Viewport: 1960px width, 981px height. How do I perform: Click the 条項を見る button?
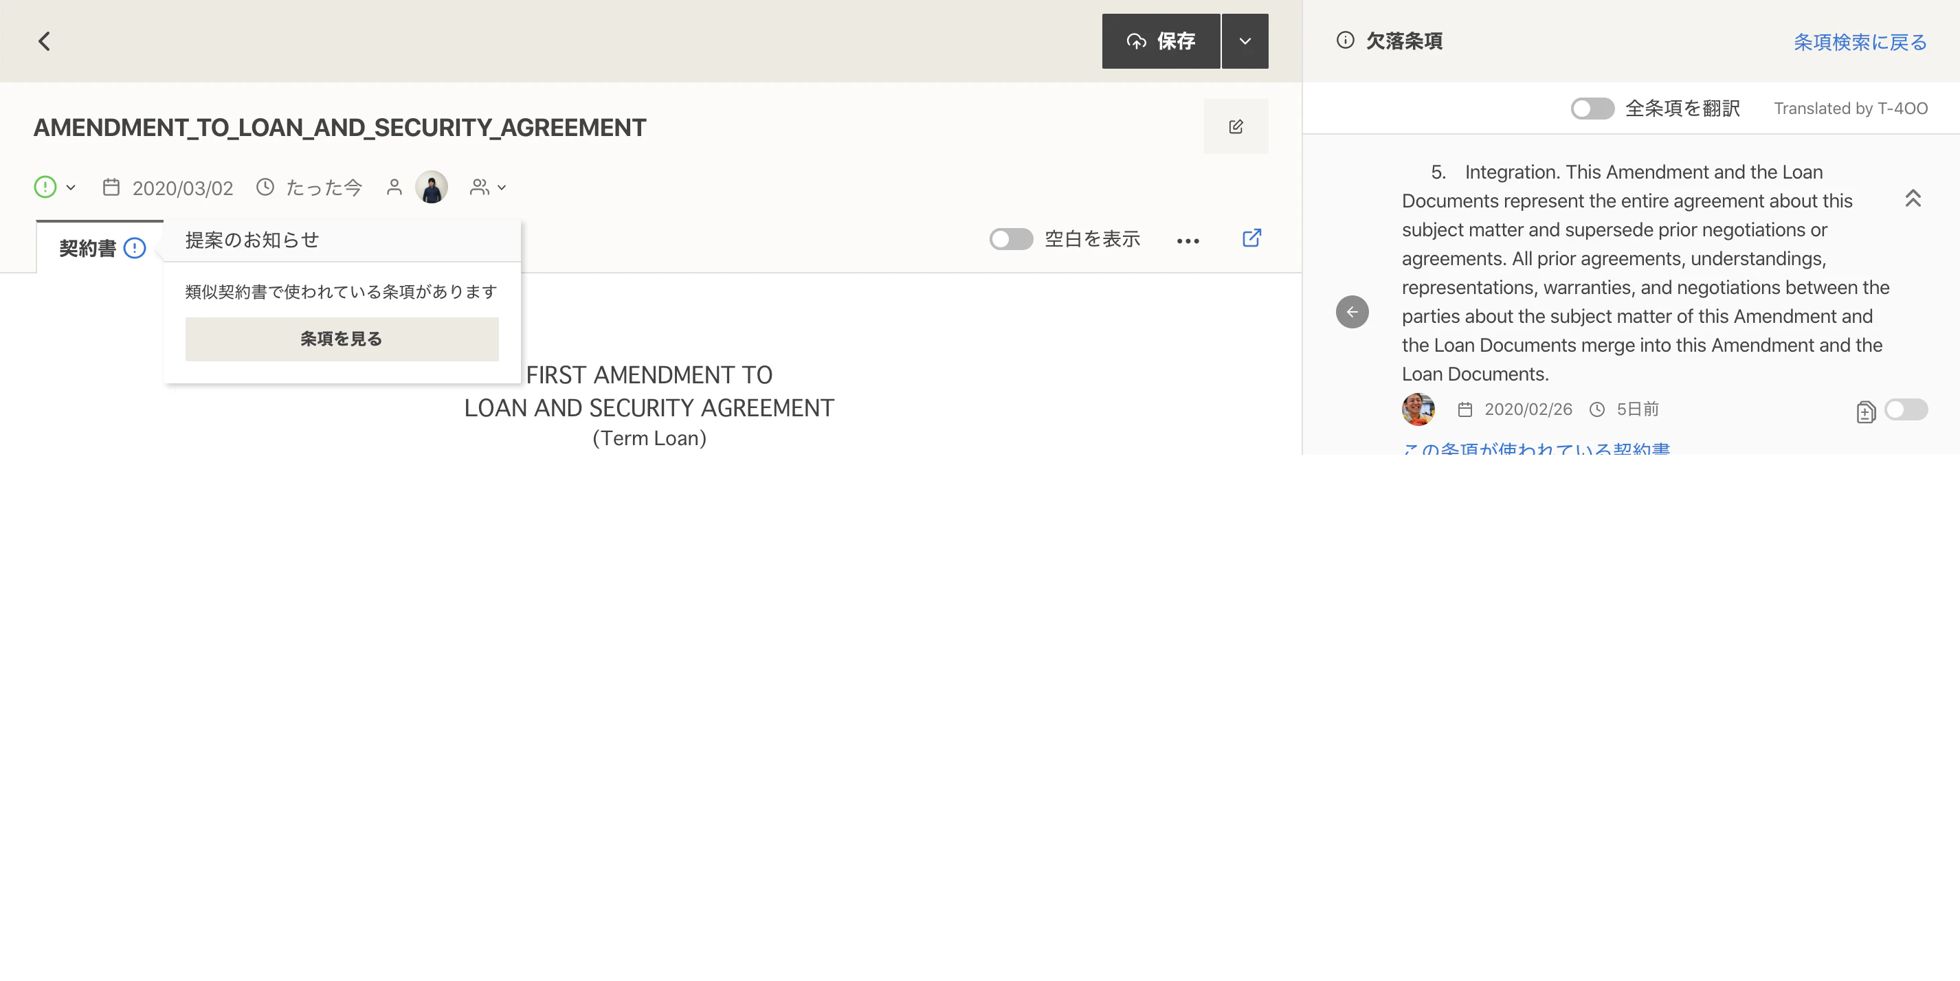coord(342,339)
